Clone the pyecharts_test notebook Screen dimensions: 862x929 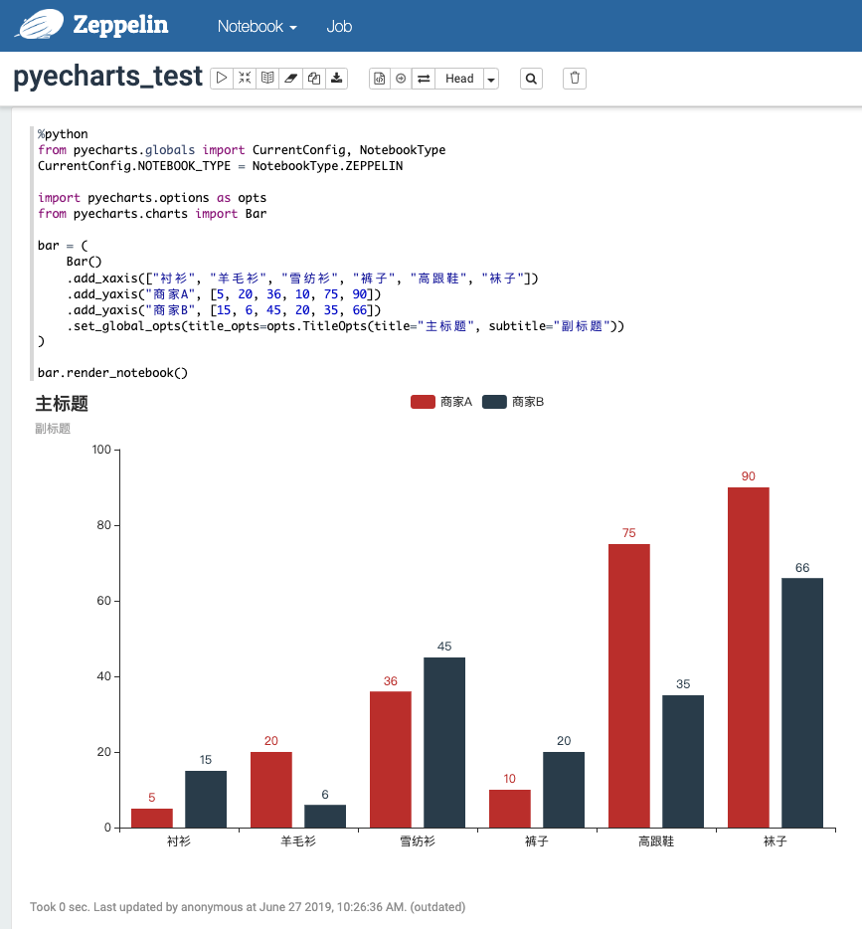pos(312,77)
